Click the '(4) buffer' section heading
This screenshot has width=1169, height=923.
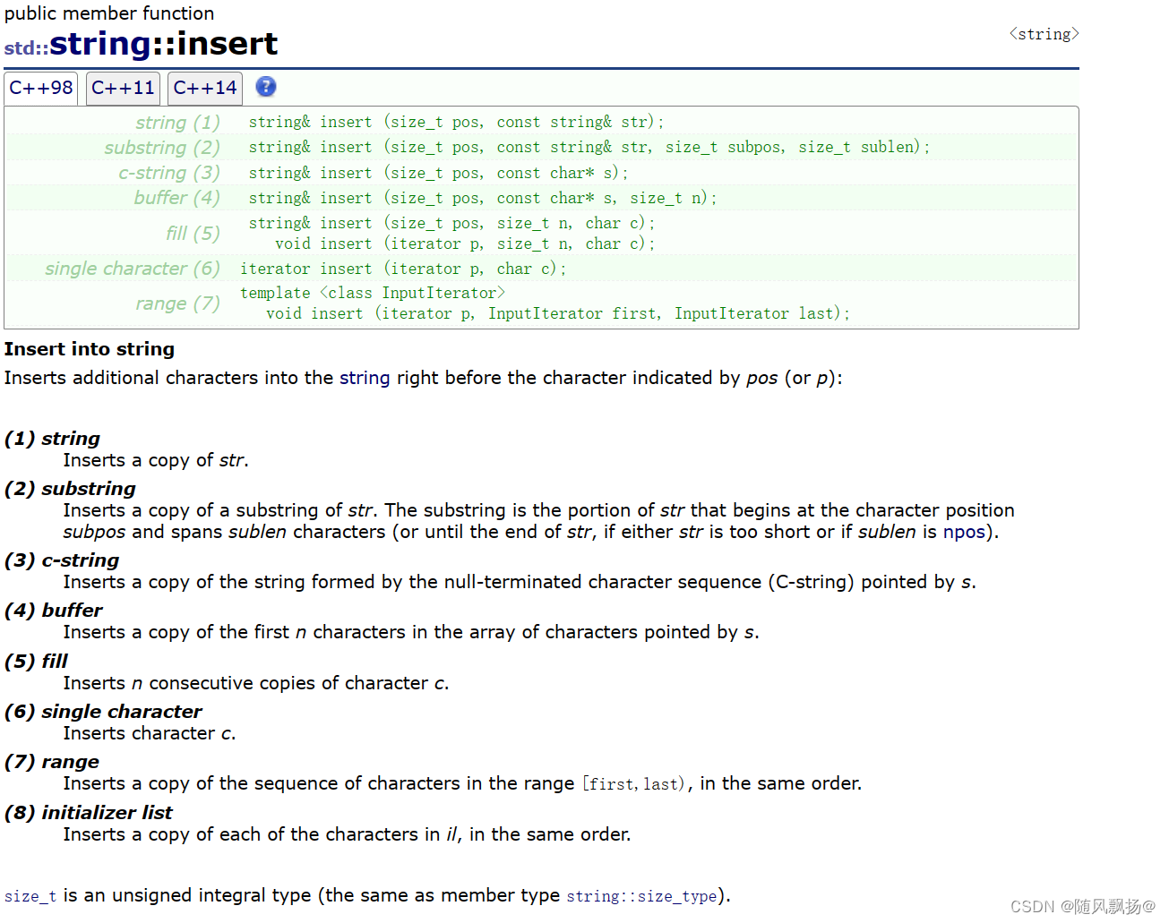pos(54,611)
